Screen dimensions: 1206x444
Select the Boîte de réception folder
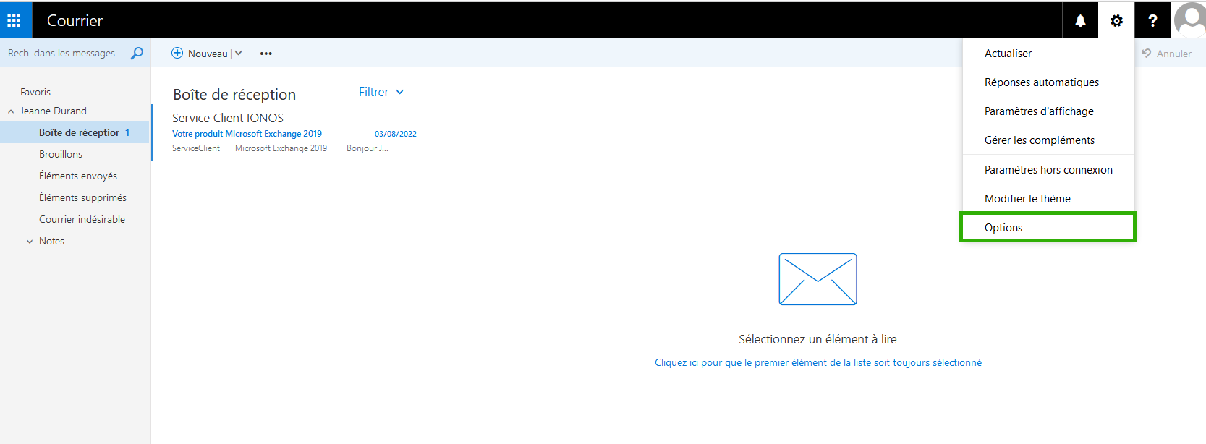(75, 132)
